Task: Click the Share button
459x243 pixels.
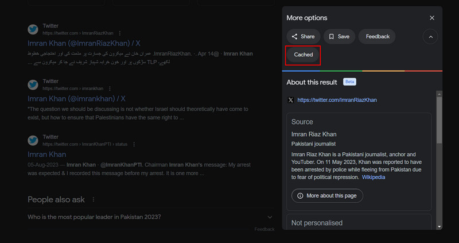Action: click(304, 37)
